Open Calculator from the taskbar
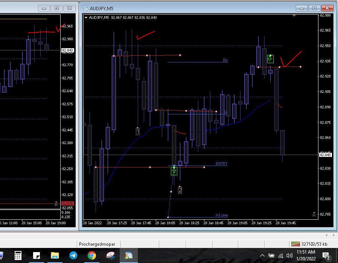Image resolution: width=338 pixels, height=263 pixels. pyautogui.click(x=18, y=256)
